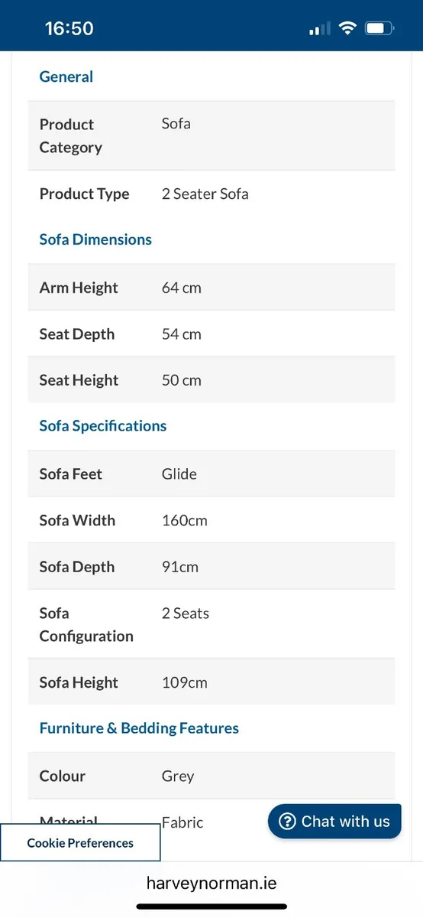
Task: Select the Sofa Specifications section heading
Action: coord(103,425)
